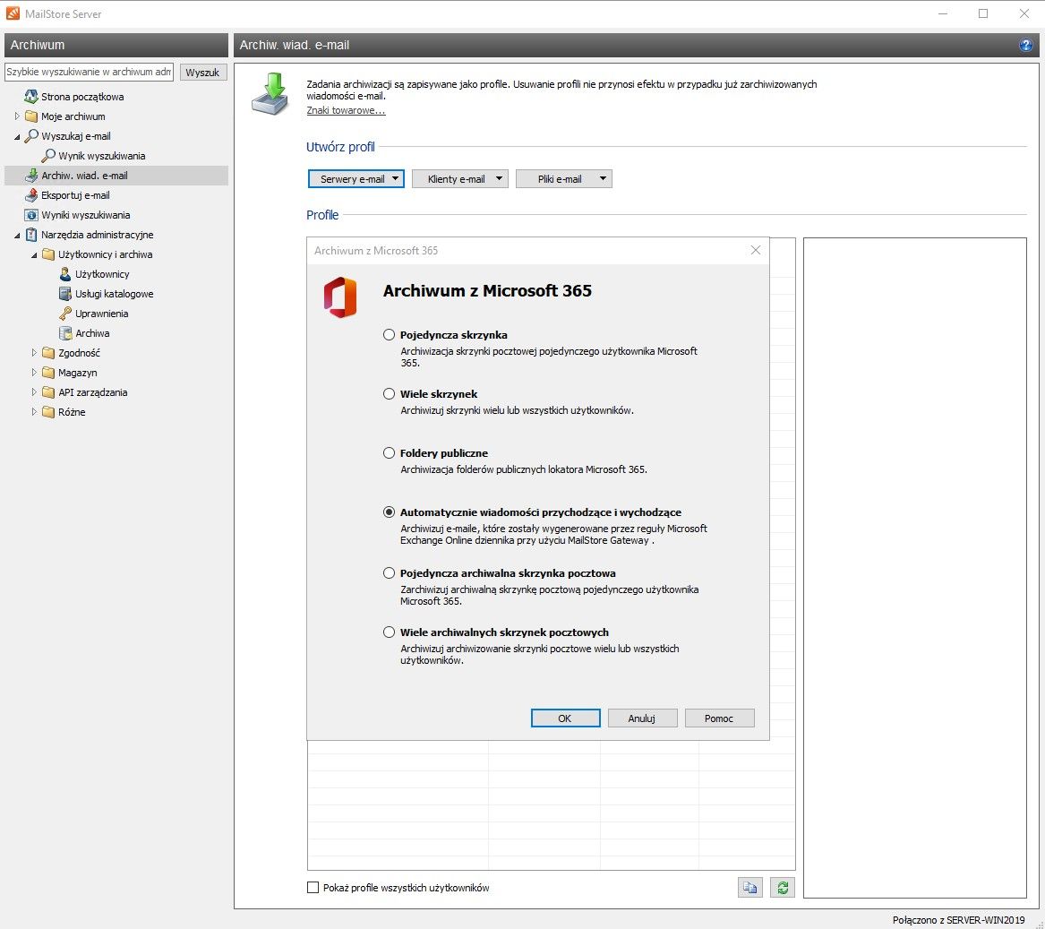Screen dimensions: 1045x929
Task: Select the Pojedyncza skrzynka radio option
Action: [389, 335]
